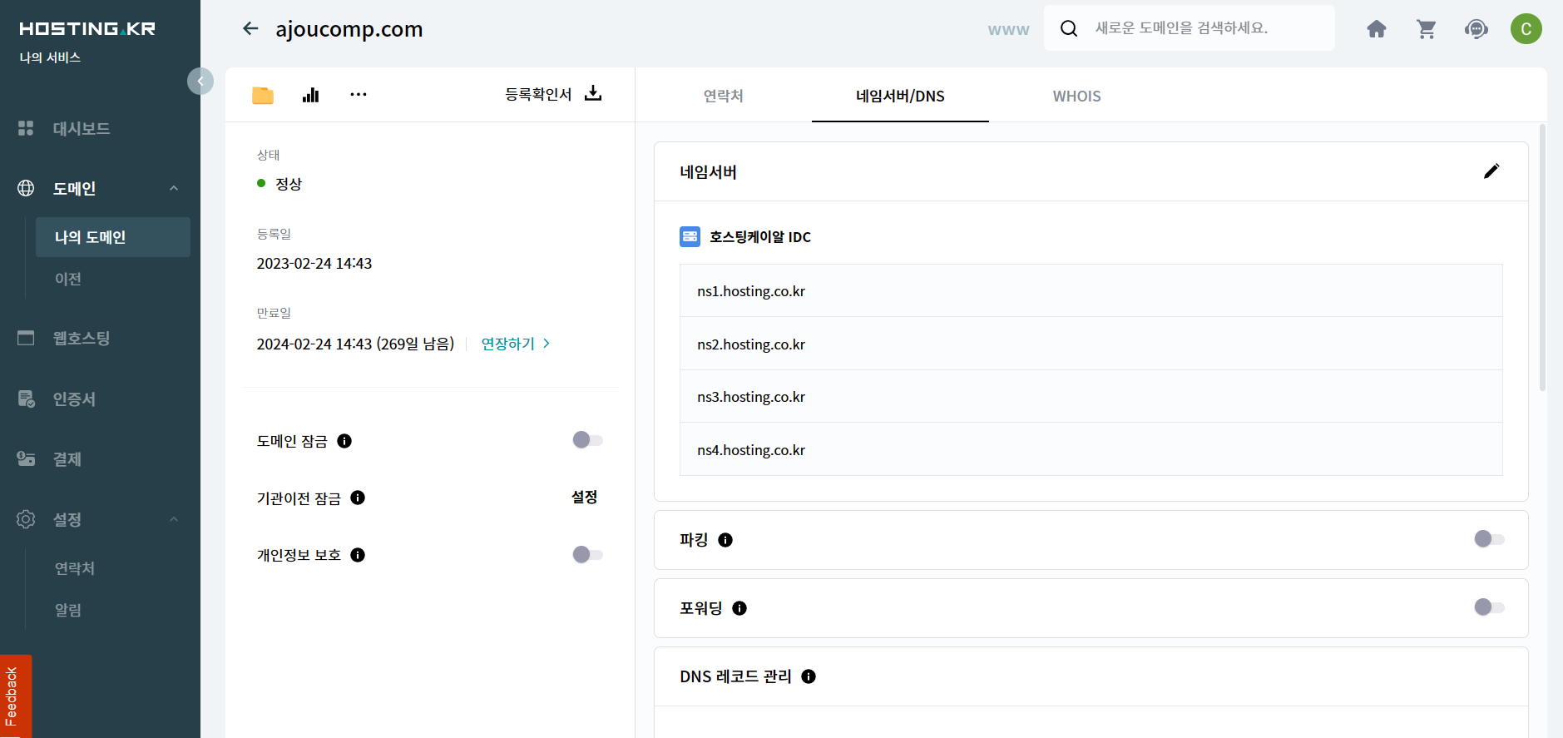Viewport: 1563px width, 738px height.
Task: Enable the 도메인 잠금 toggle
Action: pos(587,440)
